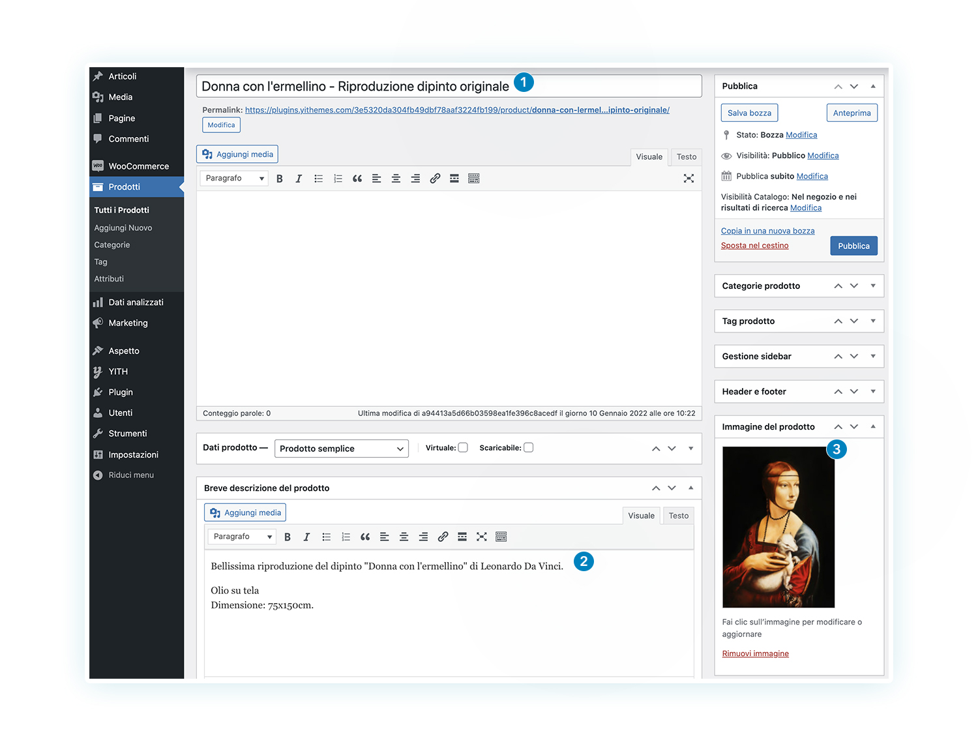Click Salva bozza button
978x742 pixels.
[x=750, y=113]
